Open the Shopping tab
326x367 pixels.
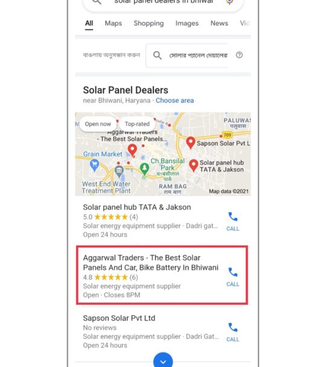(149, 24)
